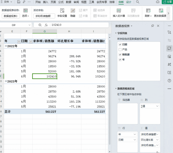Close the pivot table pane
Image resolution: width=173 pixels, height=153 pixels.
[x=158, y=26]
